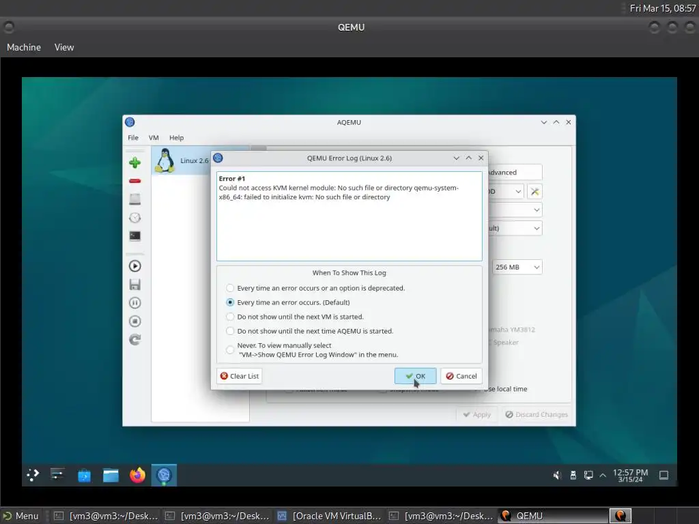This screenshot has height=524, width=699.
Task: Launch Firefox from the guest taskbar
Action: [x=137, y=475]
